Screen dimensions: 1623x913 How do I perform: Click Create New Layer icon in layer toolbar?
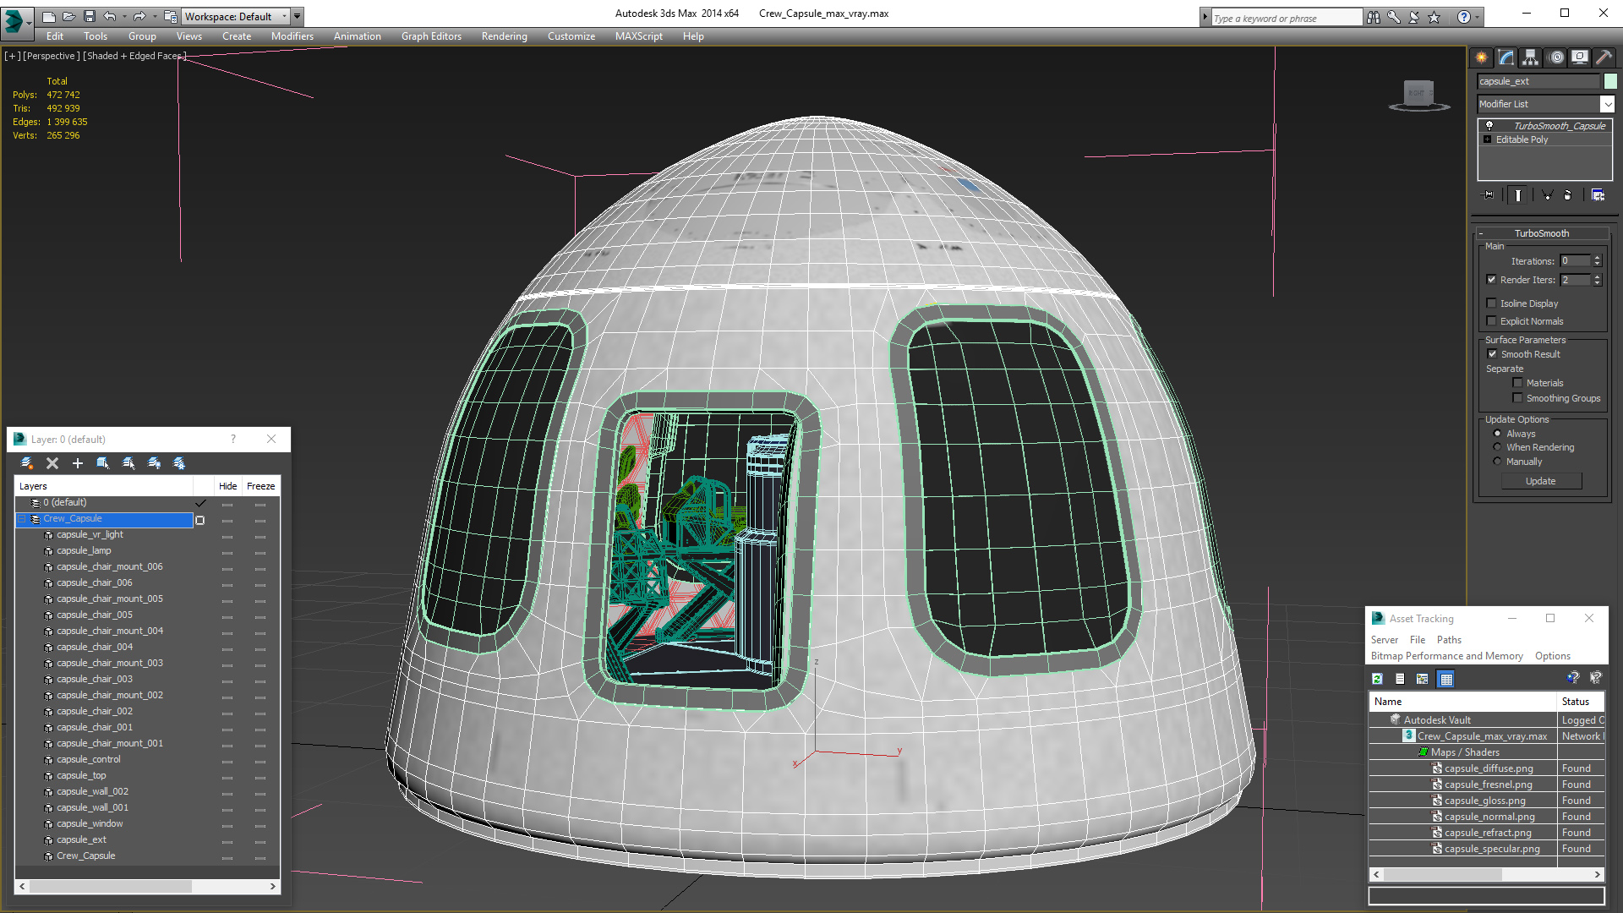[x=27, y=463]
